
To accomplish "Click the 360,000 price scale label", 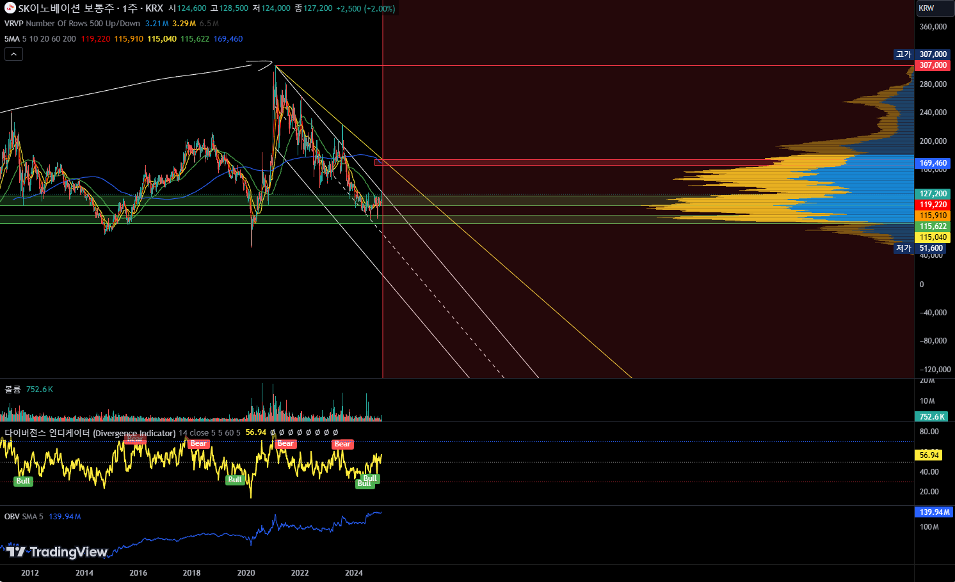I will pyautogui.click(x=933, y=27).
